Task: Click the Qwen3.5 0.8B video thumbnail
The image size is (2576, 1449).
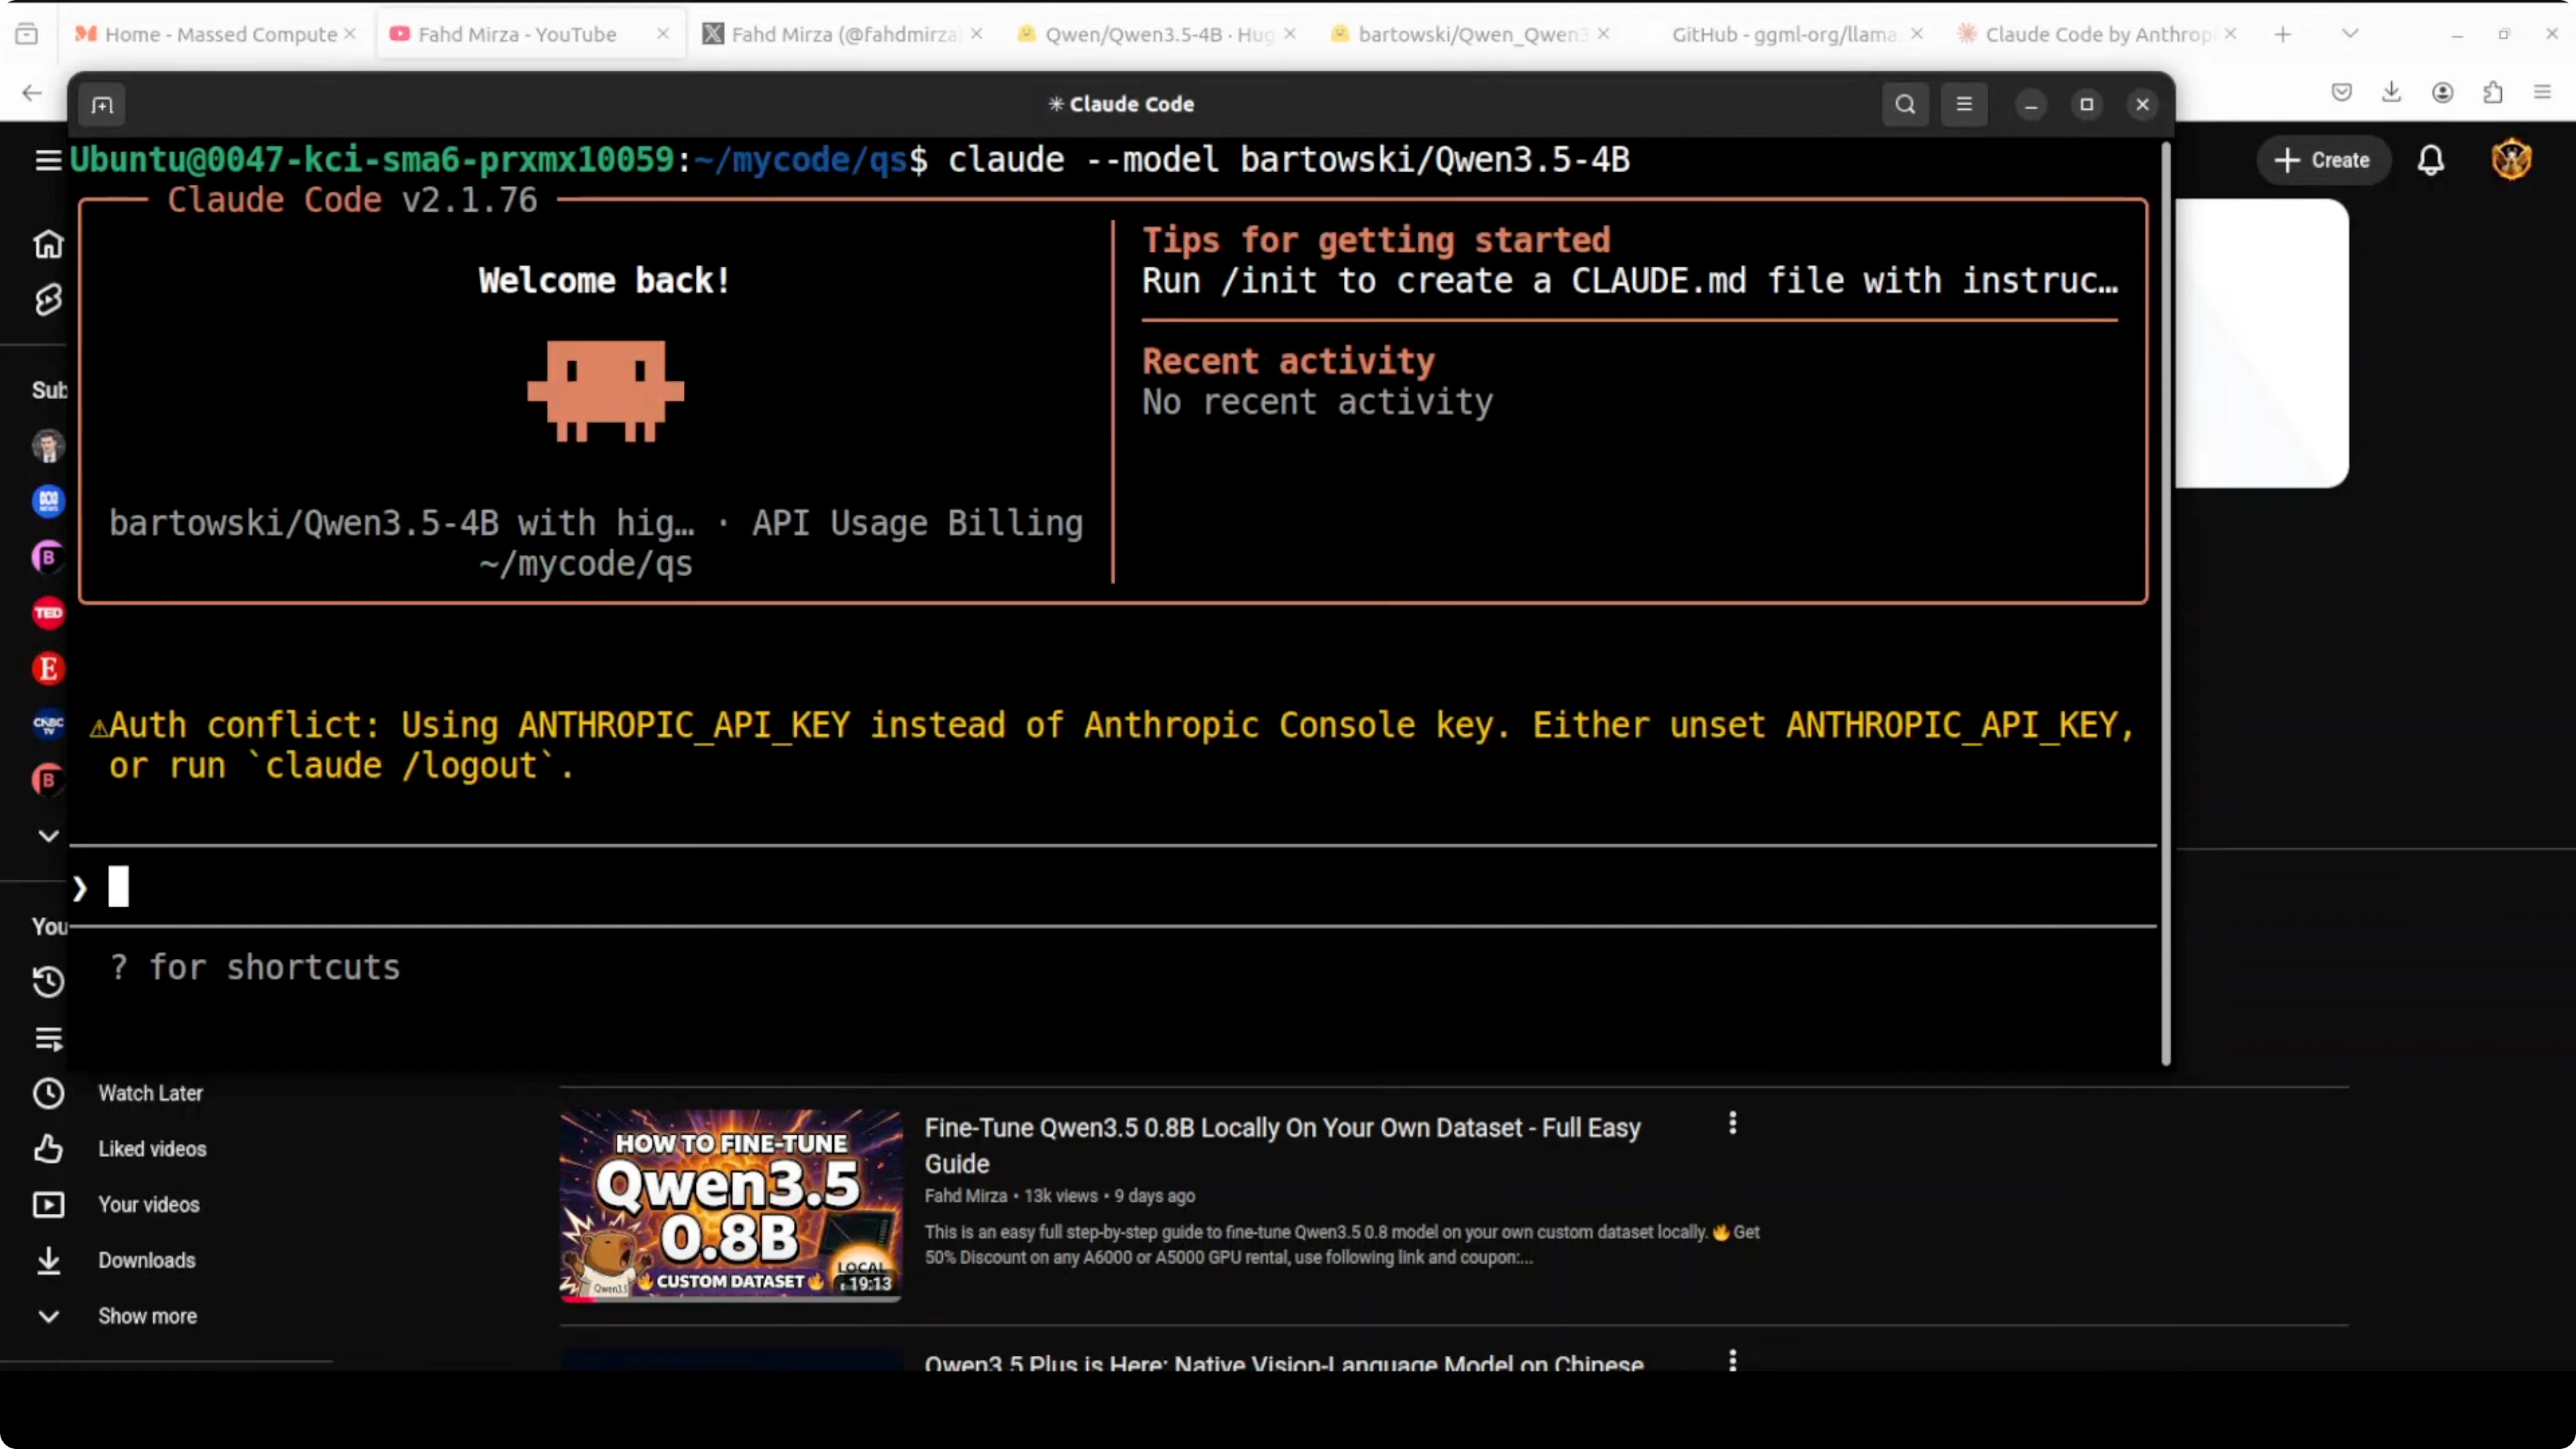Action: tap(730, 1204)
